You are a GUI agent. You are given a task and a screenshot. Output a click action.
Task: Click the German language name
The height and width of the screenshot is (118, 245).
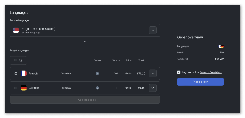[x=34, y=88]
